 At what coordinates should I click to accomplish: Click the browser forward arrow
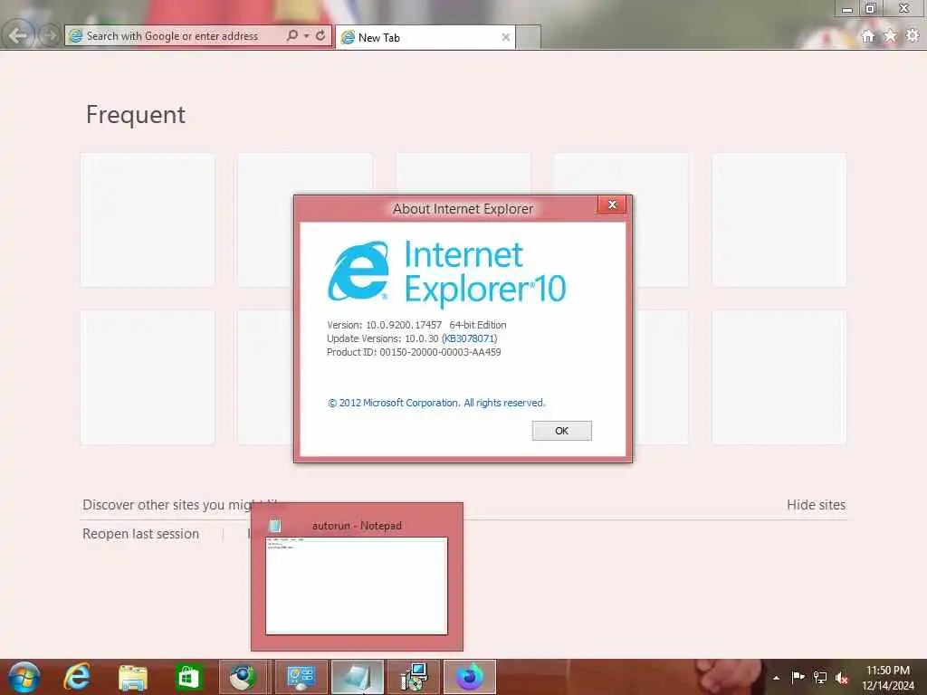point(50,35)
